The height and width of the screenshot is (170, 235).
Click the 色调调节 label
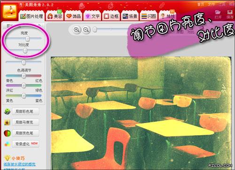click(x=24, y=70)
